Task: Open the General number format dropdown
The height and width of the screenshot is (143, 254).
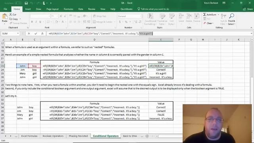Action: point(140,16)
